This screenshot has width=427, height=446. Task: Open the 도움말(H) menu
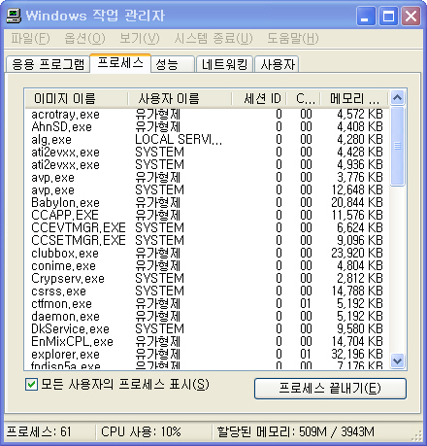tap(293, 39)
